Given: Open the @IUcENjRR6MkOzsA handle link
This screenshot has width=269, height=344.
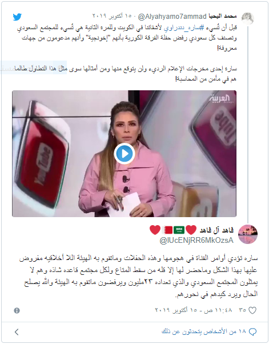Looking at the screenshot, I should pos(196,241).
